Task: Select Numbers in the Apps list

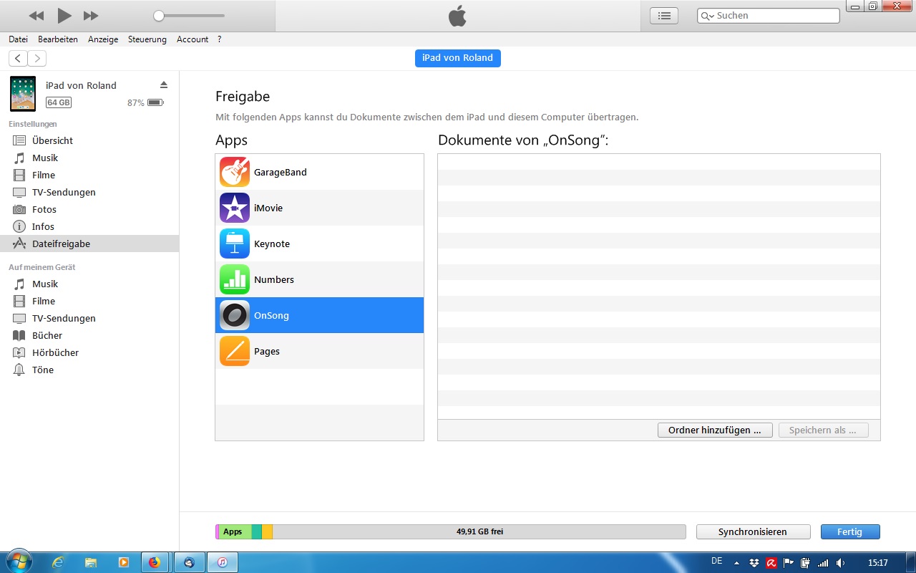Action: point(319,279)
